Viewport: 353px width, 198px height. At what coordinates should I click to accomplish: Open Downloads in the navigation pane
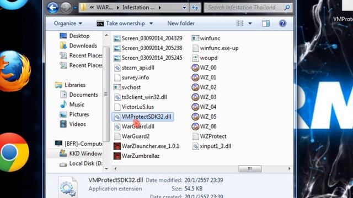coord(78,46)
